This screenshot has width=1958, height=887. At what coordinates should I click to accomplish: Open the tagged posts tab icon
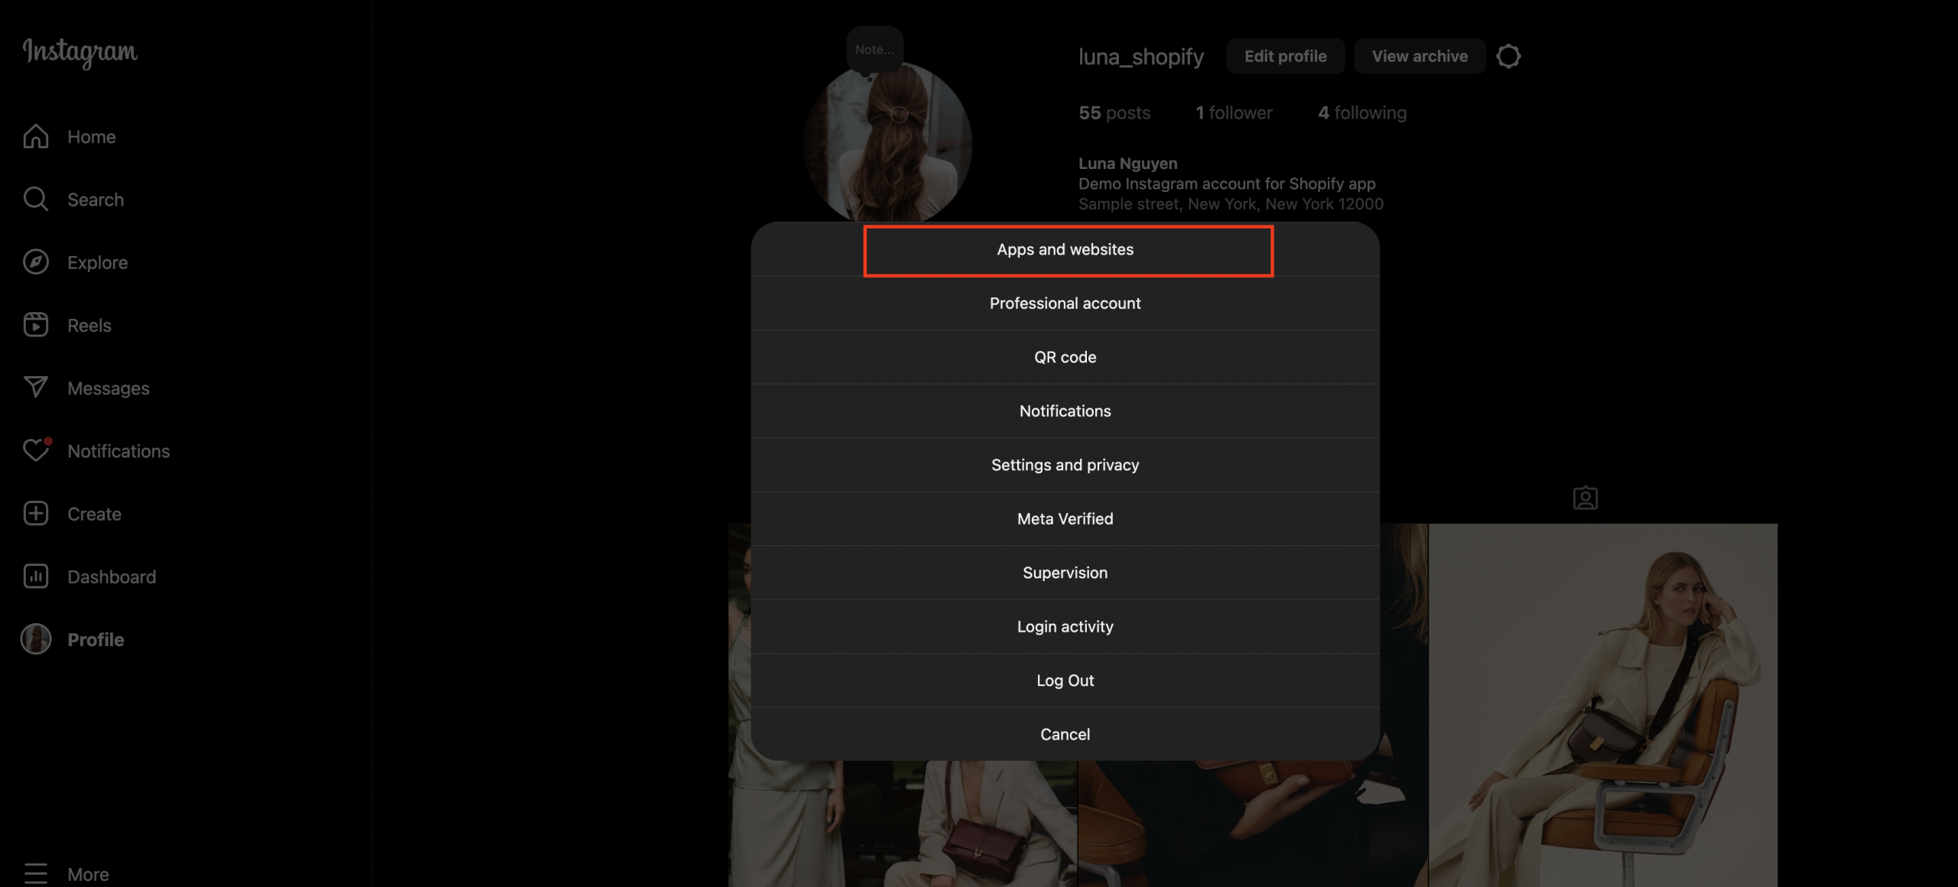coord(1585,498)
